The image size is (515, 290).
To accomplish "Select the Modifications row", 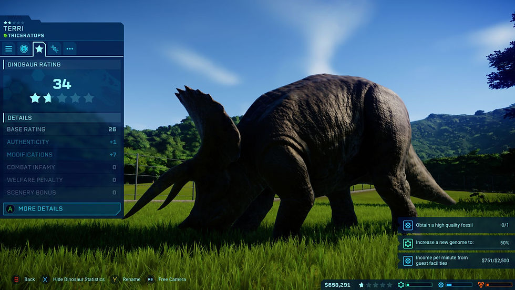I will tap(62, 155).
